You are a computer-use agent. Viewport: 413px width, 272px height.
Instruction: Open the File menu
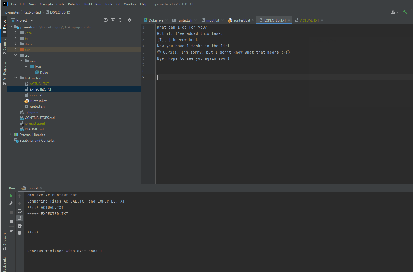coord(14,4)
